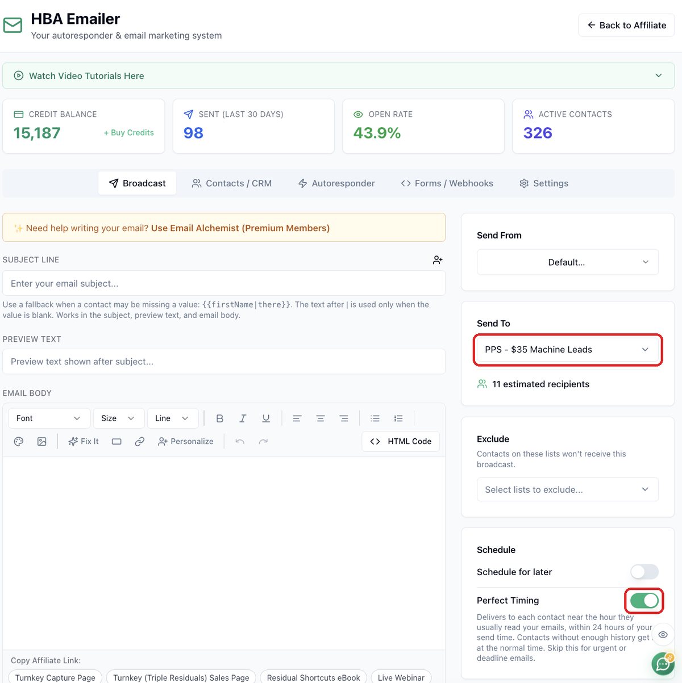Image resolution: width=682 pixels, height=683 pixels.
Task: Click the Preview text input field
Action: tap(224, 362)
